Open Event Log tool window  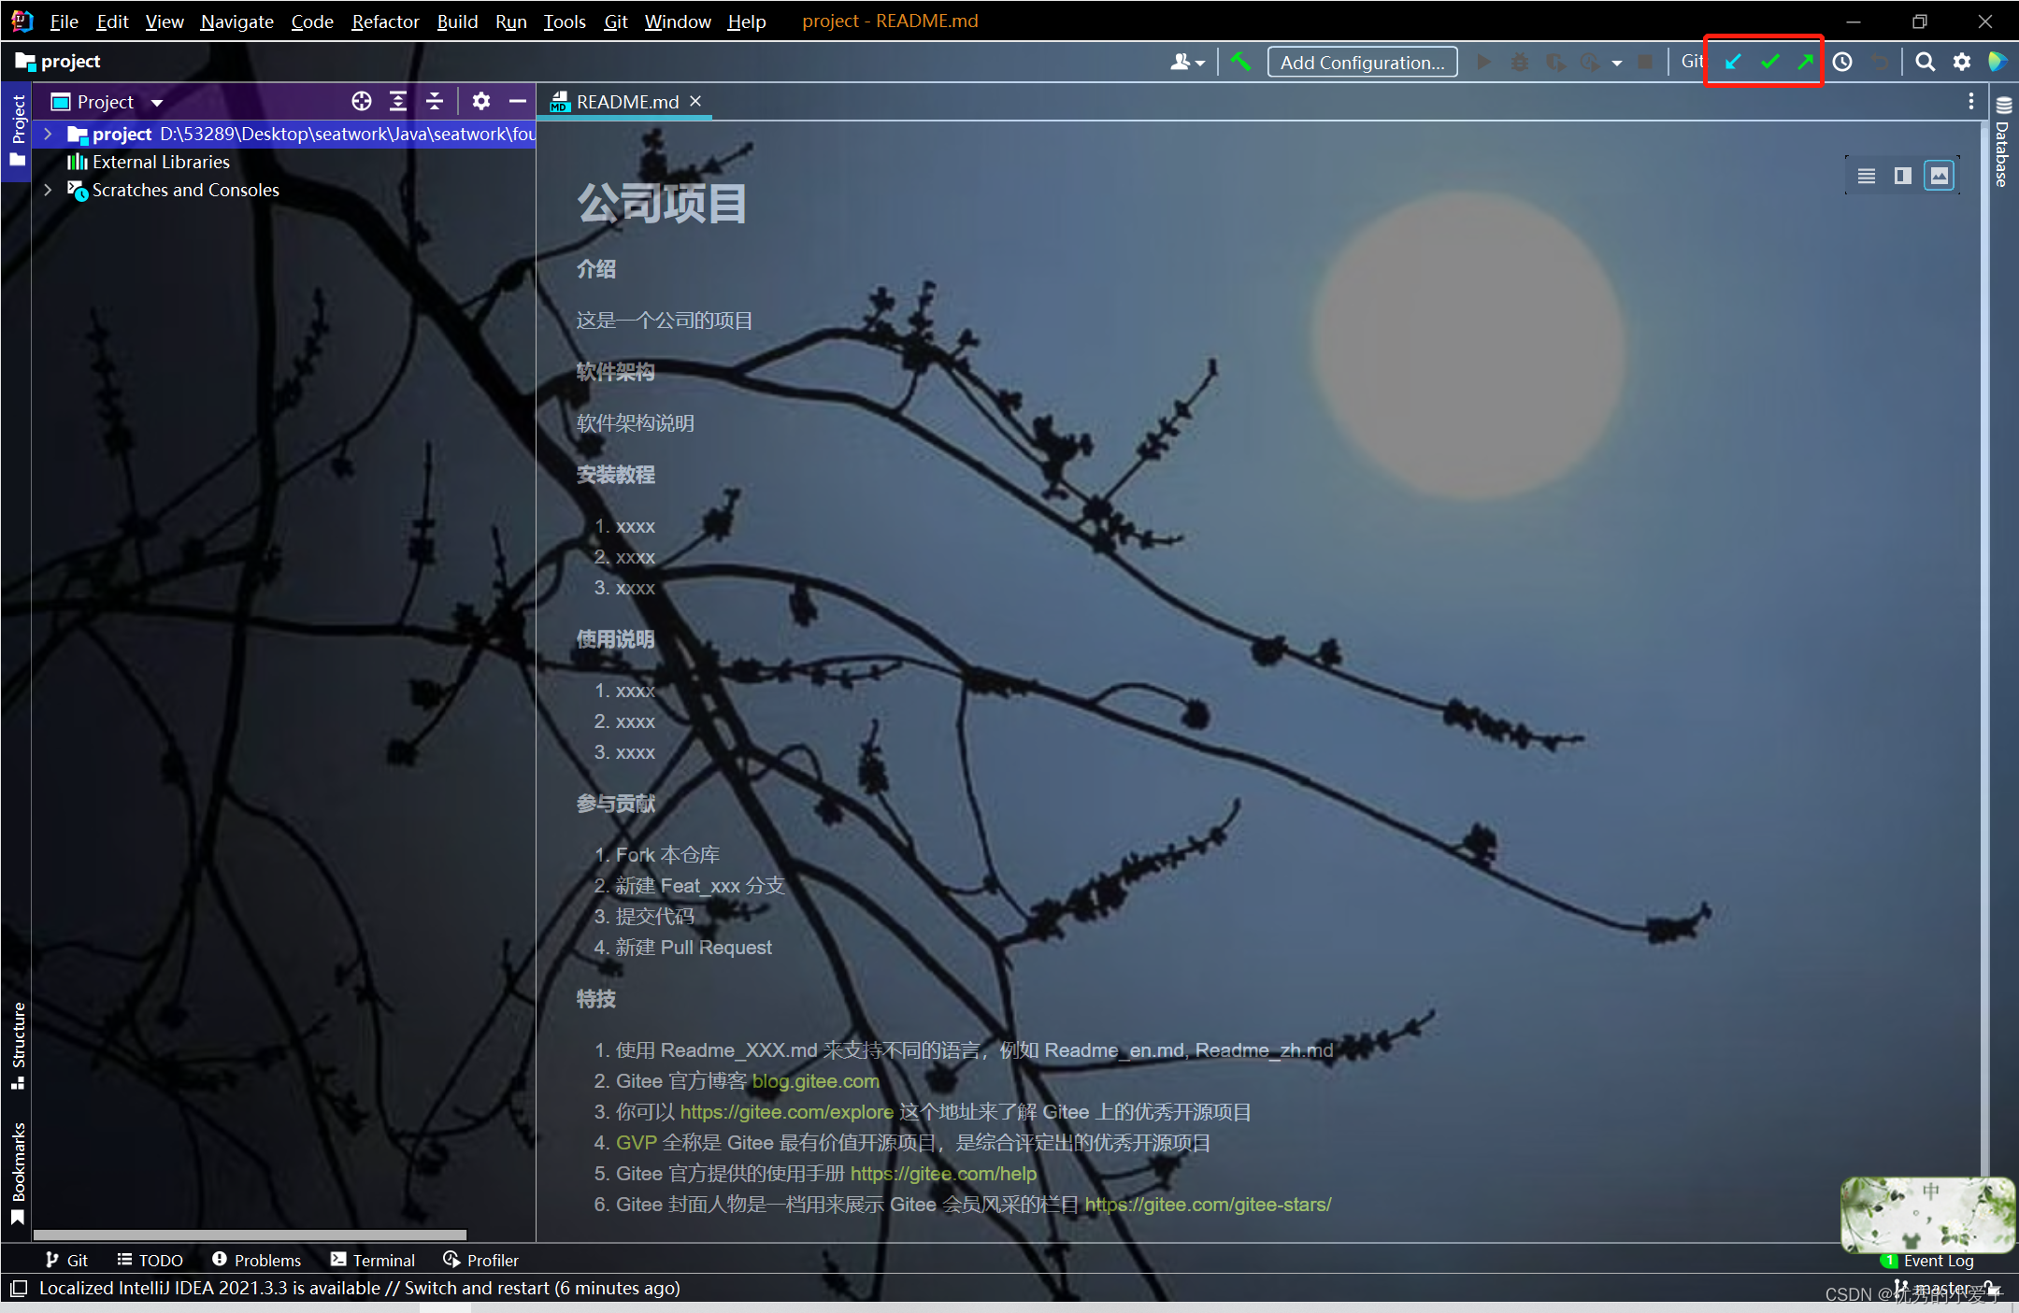coord(1927,1261)
